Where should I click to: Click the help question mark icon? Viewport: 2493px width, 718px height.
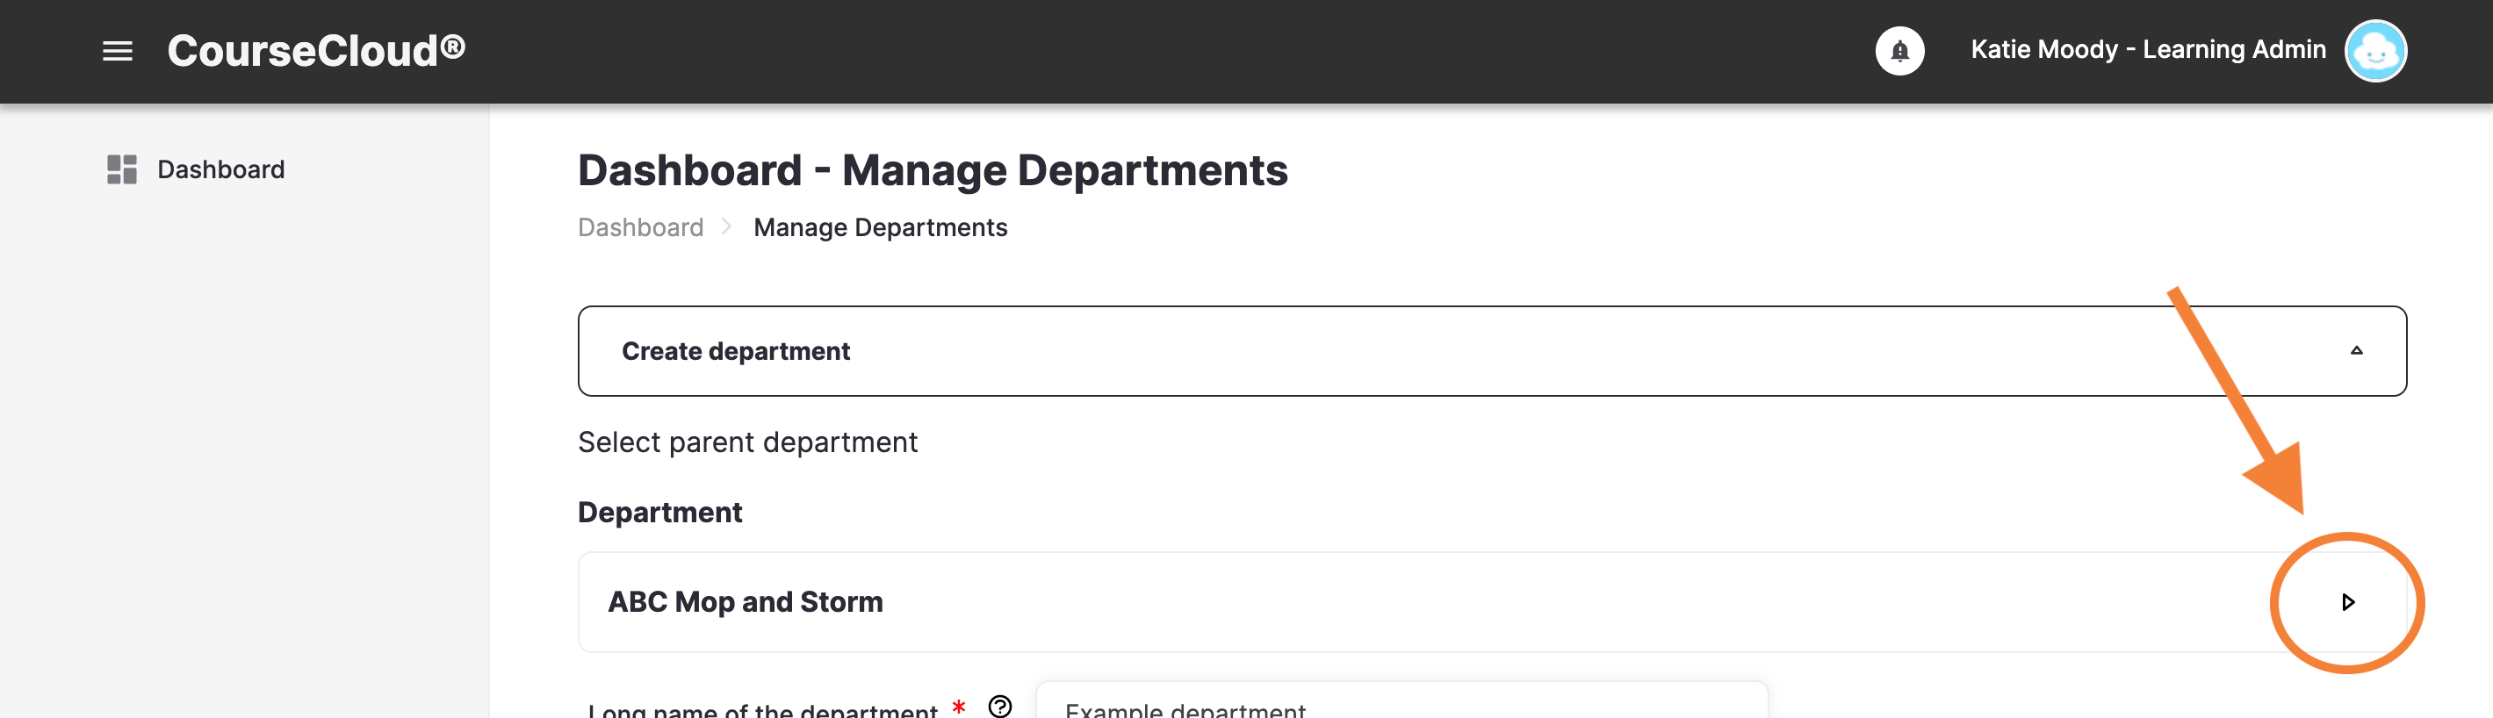999,707
